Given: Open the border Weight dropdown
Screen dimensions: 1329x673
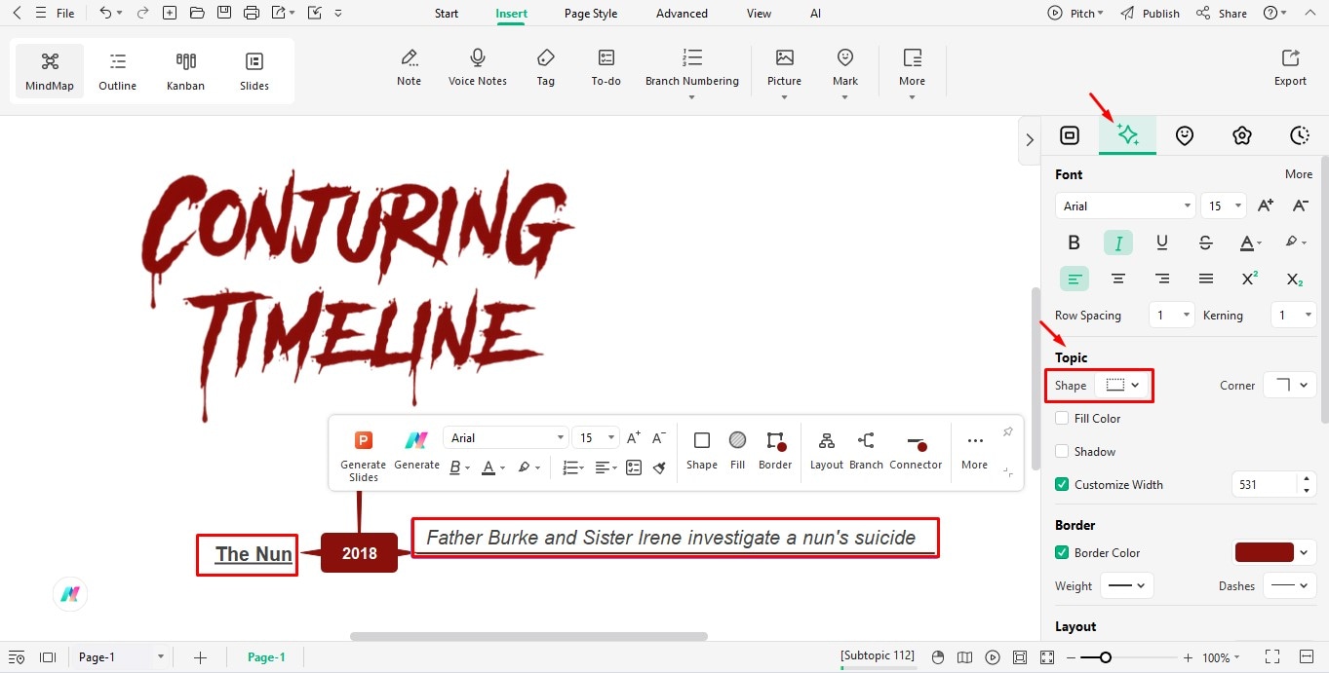Looking at the screenshot, I should click(1127, 585).
